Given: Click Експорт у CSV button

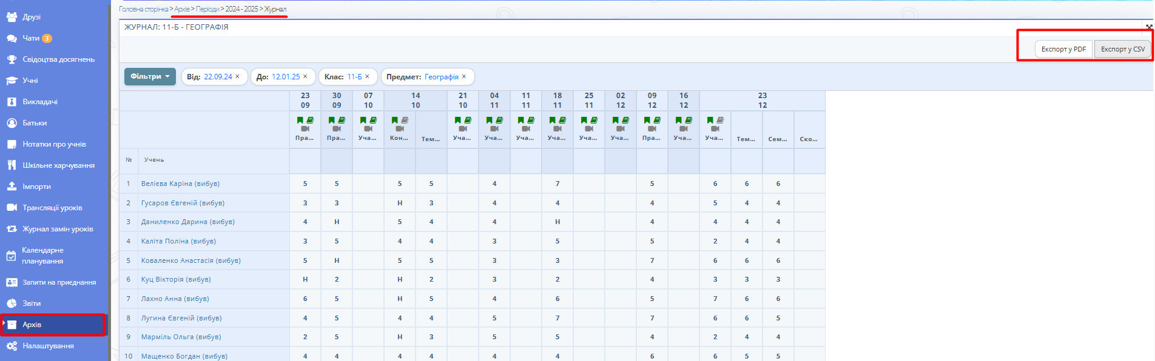Looking at the screenshot, I should (x=1122, y=49).
